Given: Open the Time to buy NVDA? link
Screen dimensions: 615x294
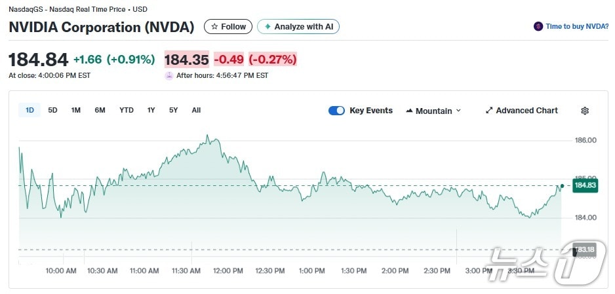Looking at the screenshot, I should (x=576, y=27).
